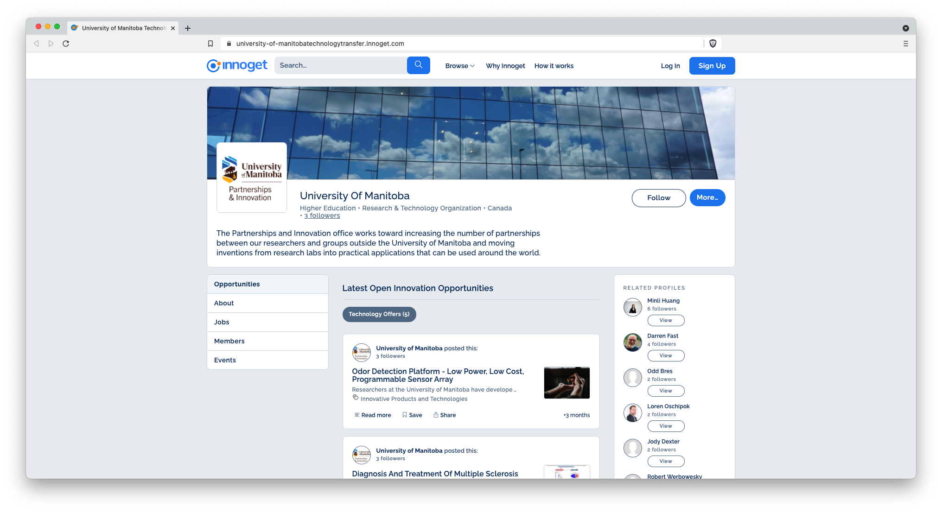This screenshot has height=513, width=942.
Task: Click poster avatar on Odor Detection post
Action: pyautogui.click(x=361, y=352)
